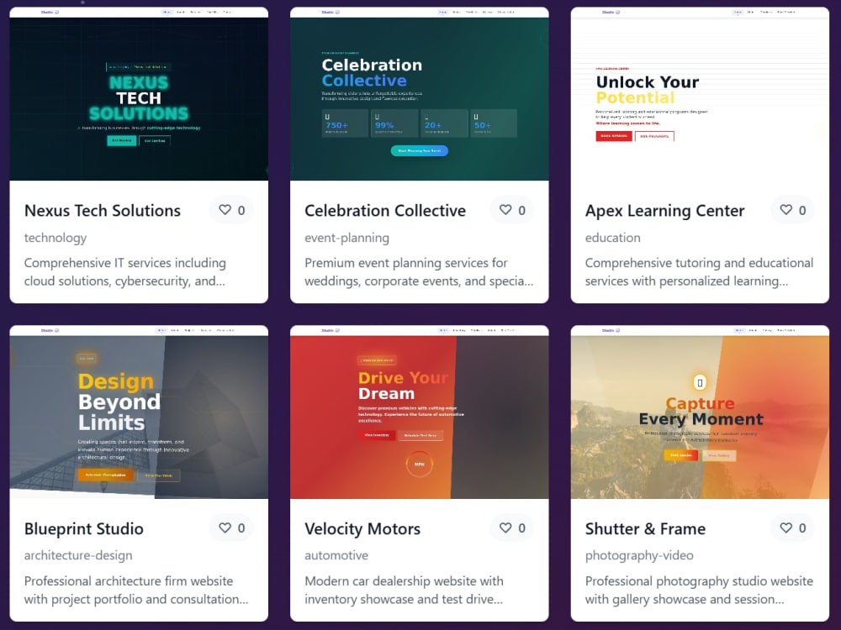Select the education category label
The image size is (841, 630).
(612, 238)
